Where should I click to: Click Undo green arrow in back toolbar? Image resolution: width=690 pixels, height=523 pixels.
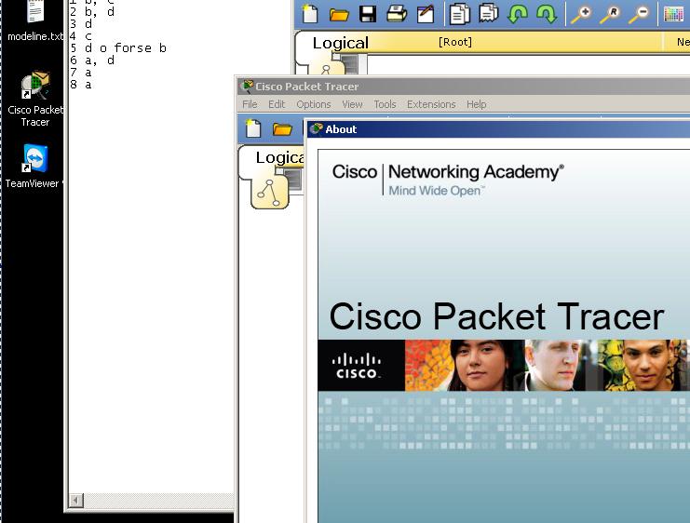(518, 14)
